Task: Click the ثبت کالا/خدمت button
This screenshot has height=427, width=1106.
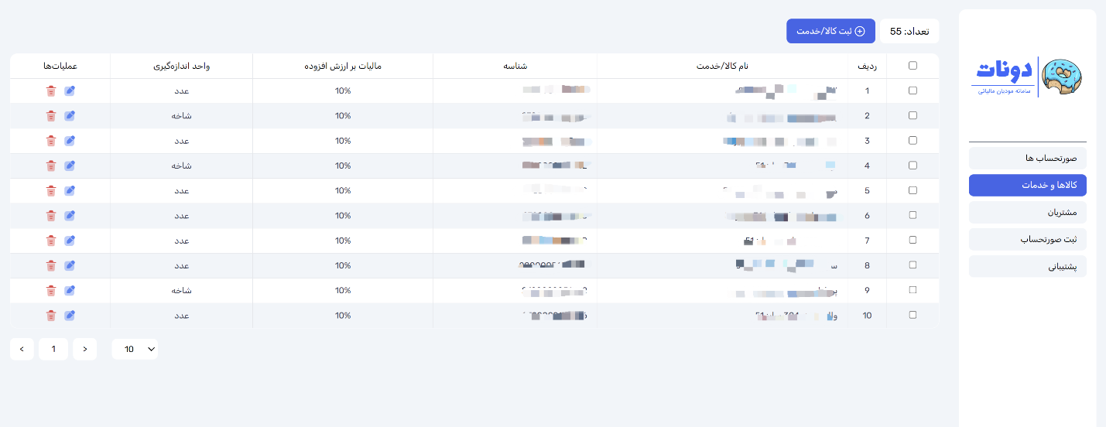Action: (830, 31)
